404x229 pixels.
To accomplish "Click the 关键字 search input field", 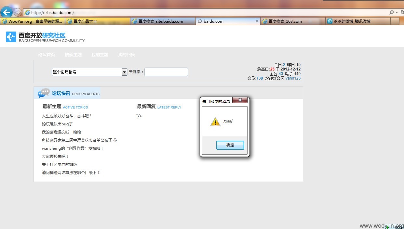I will pyautogui.click(x=166, y=72).
